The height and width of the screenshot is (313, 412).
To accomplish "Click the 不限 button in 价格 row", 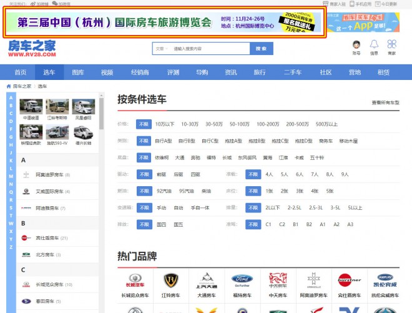I will coord(144,124).
